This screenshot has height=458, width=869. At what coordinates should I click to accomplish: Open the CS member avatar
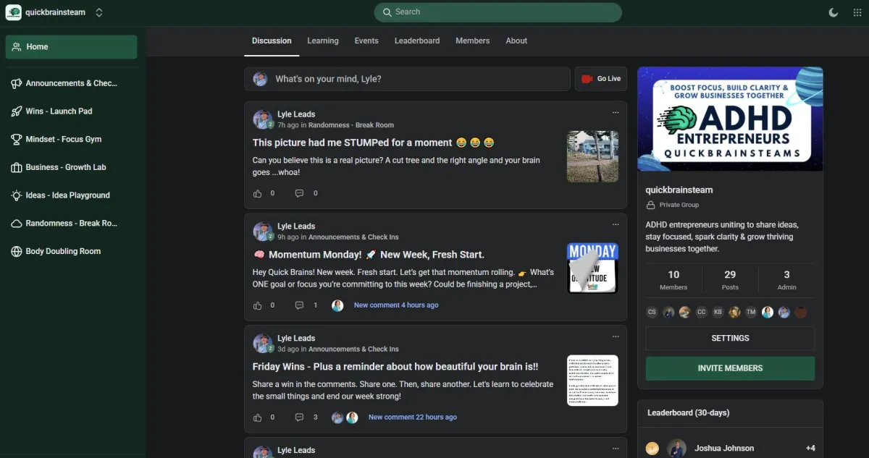tap(652, 313)
